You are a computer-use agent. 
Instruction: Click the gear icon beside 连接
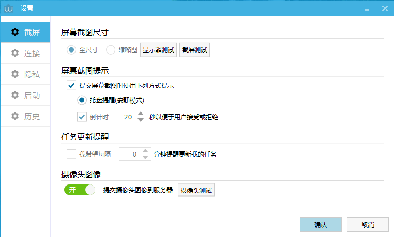15,53
